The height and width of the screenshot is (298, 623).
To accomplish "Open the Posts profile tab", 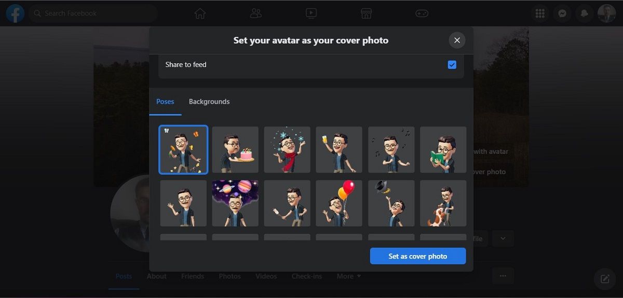I will coord(124,276).
